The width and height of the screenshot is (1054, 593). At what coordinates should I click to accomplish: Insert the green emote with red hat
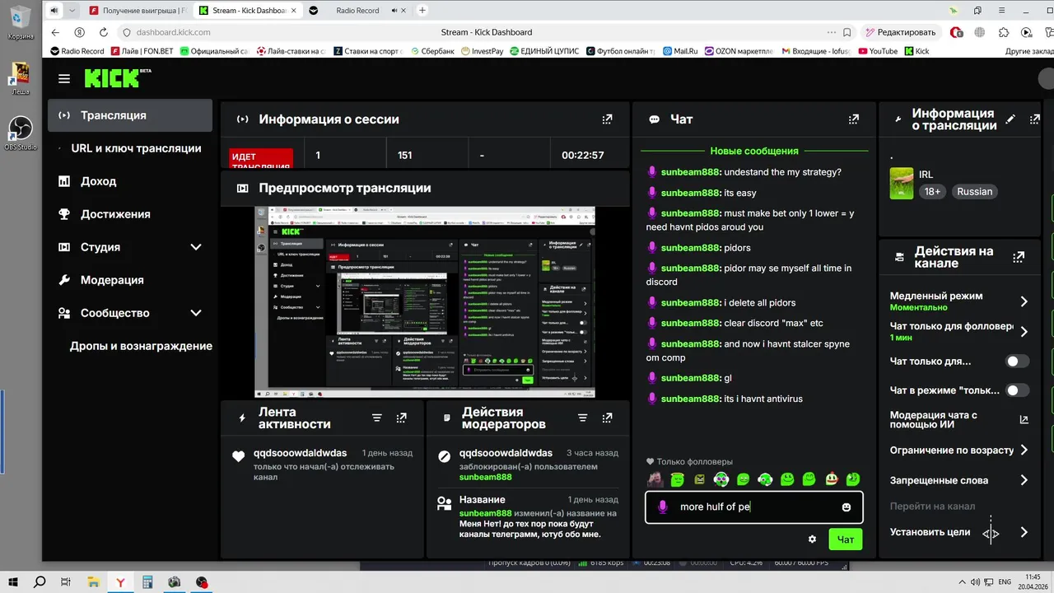(x=832, y=479)
